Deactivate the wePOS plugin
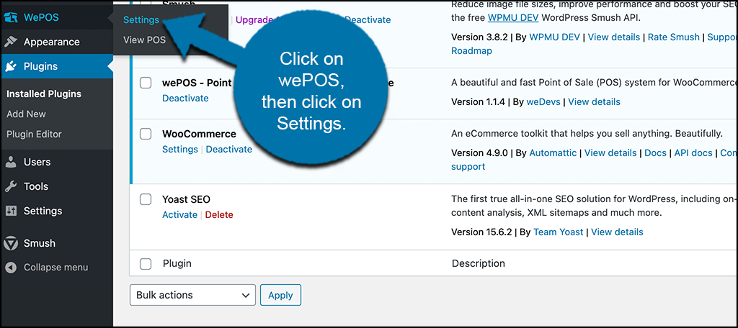The image size is (738, 328). pos(185,99)
